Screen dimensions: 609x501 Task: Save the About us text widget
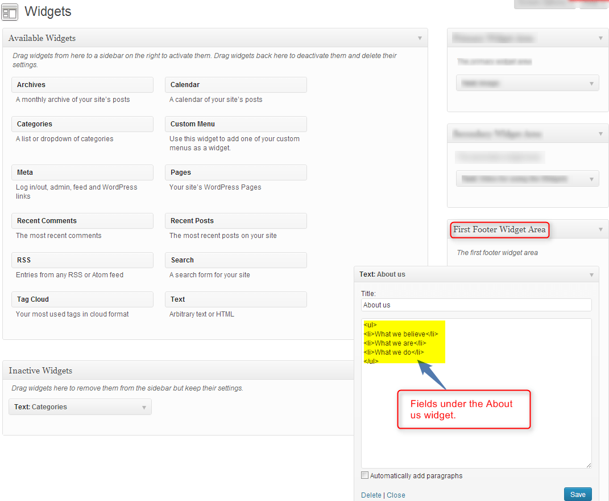[x=578, y=494]
